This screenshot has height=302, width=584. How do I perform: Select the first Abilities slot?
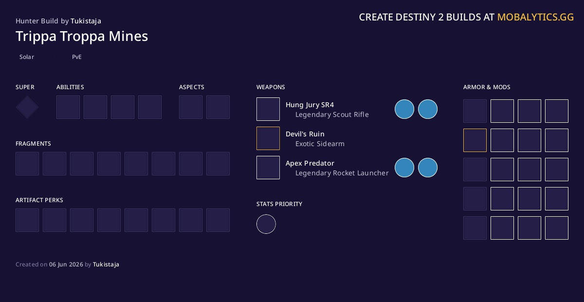pyautogui.click(x=68, y=107)
